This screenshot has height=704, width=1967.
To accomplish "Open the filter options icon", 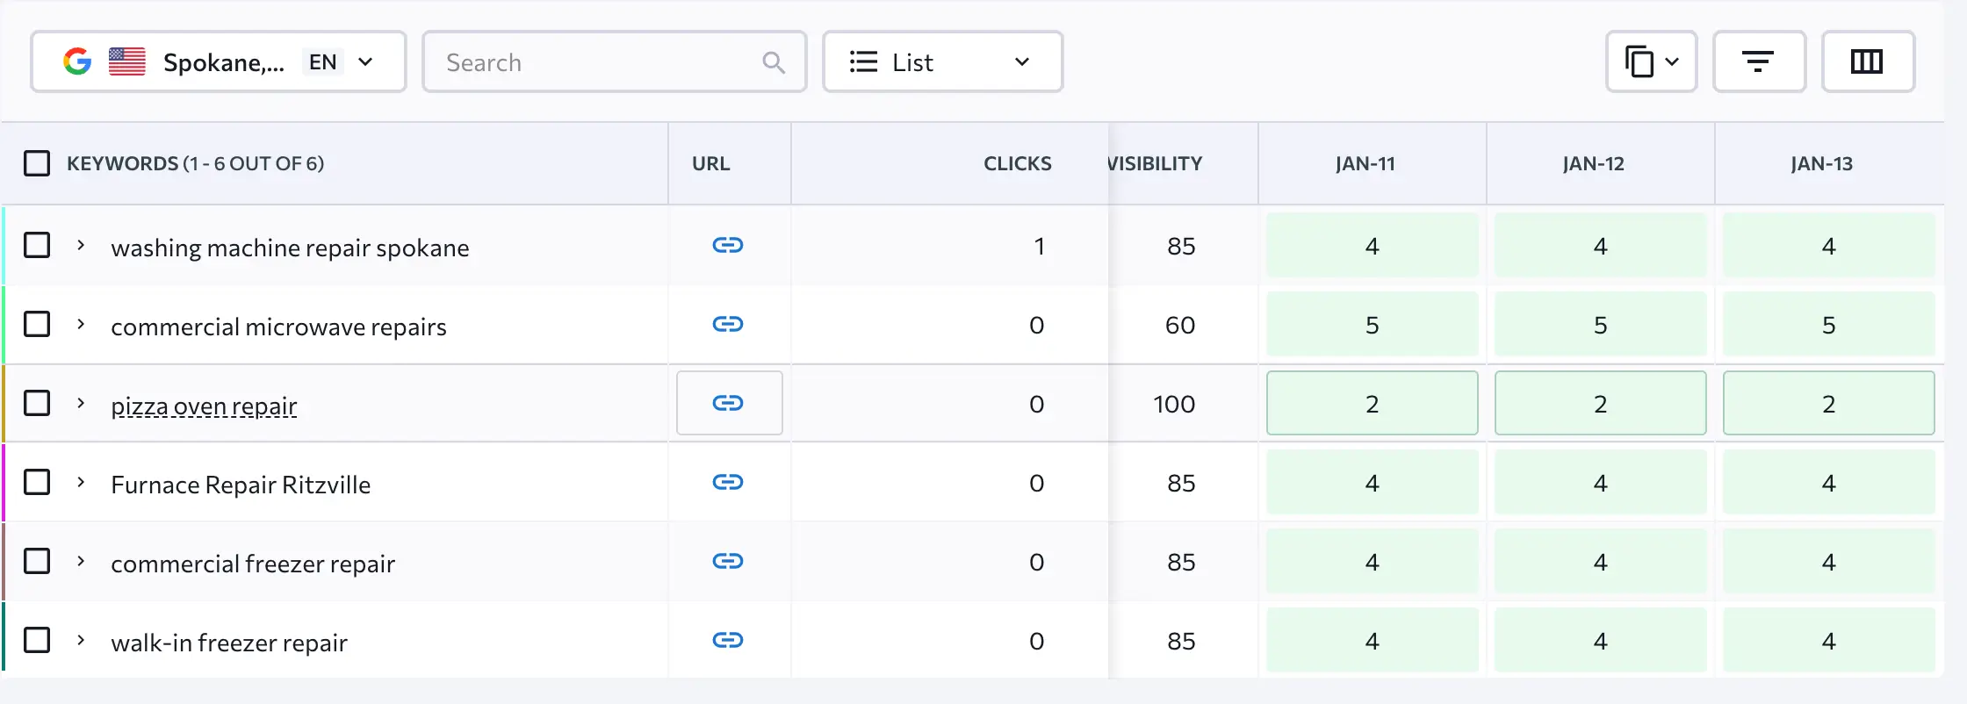I will tap(1758, 62).
